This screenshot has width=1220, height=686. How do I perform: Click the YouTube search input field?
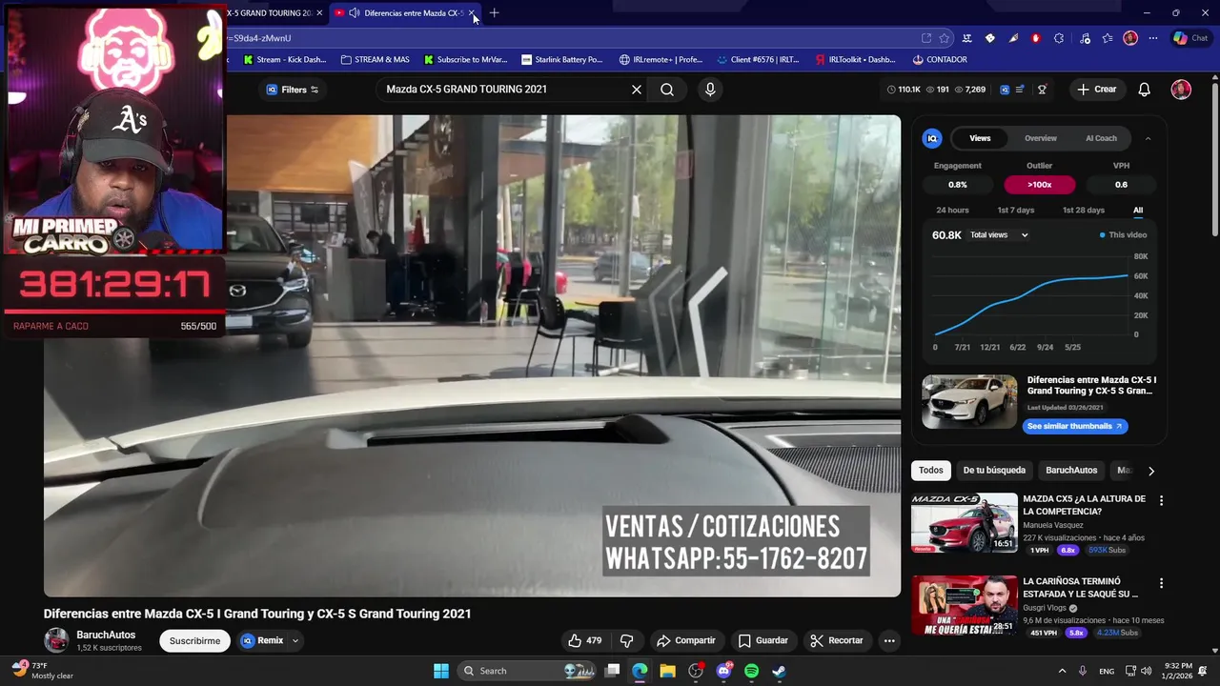coord(500,90)
